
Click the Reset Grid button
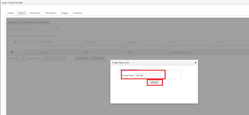click(82, 58)
